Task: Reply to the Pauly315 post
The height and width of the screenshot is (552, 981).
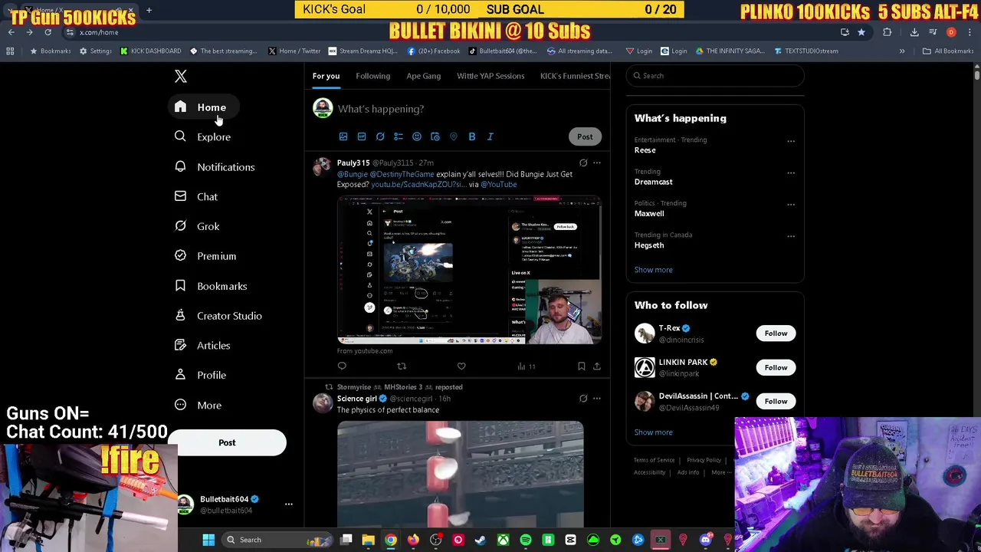Action: pyautogui.click(x=342, y=366)
